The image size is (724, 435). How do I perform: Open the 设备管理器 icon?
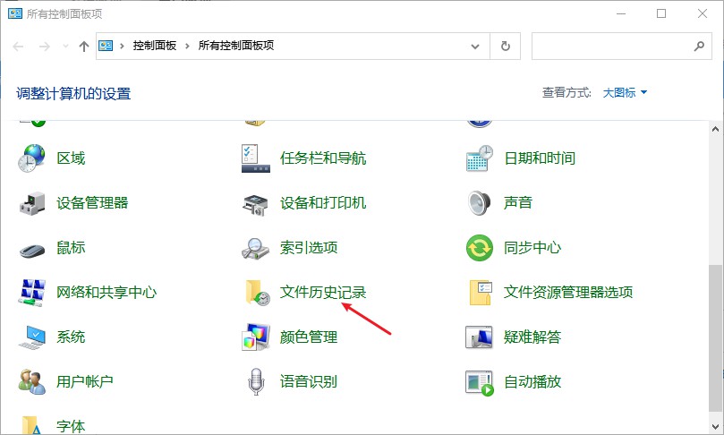pyautogui.click(x=32, y=203)
